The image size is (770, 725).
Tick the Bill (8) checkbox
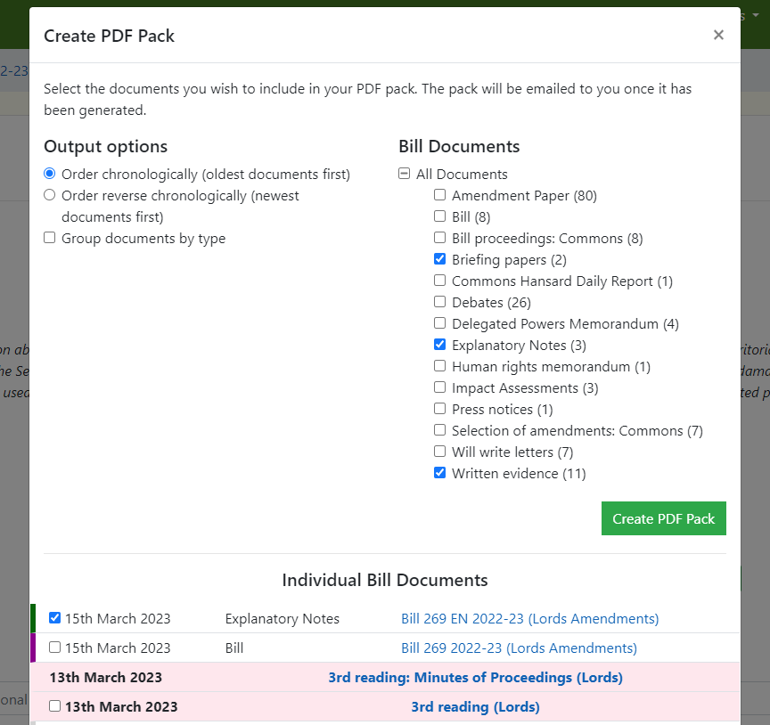(x=440, y=216)
